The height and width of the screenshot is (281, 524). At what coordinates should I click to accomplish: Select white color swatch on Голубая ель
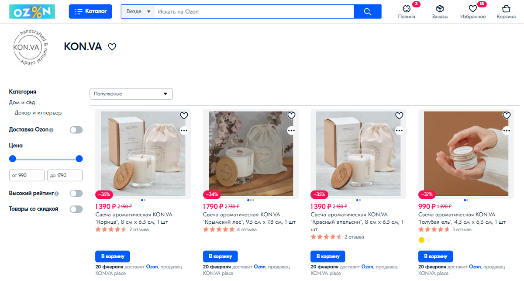pos(428,240)
